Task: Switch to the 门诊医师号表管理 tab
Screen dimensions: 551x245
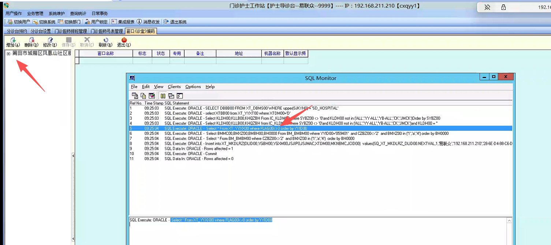Action: pos(107,31)
